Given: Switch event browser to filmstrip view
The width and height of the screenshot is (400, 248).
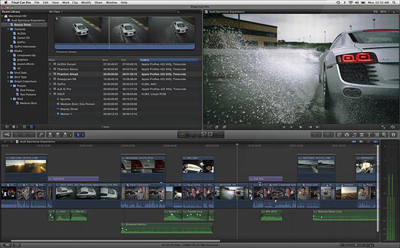Looking at the screenshot, I should (x=24, y=127).
